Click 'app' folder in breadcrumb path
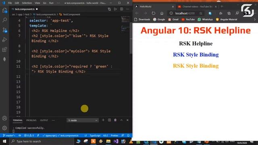This screenshot has width=258, height=145. (x=20, y=14)
